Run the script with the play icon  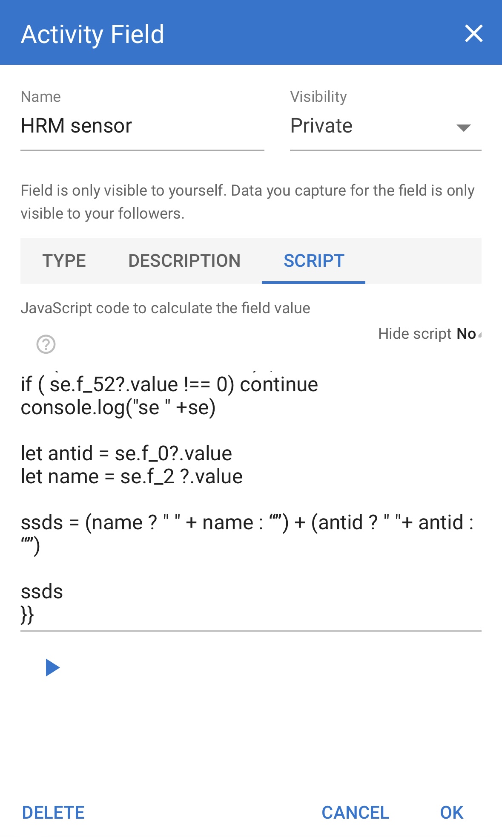tap(52, 667)
